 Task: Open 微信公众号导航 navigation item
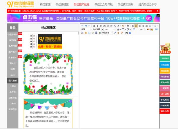[x=104, y=4]
